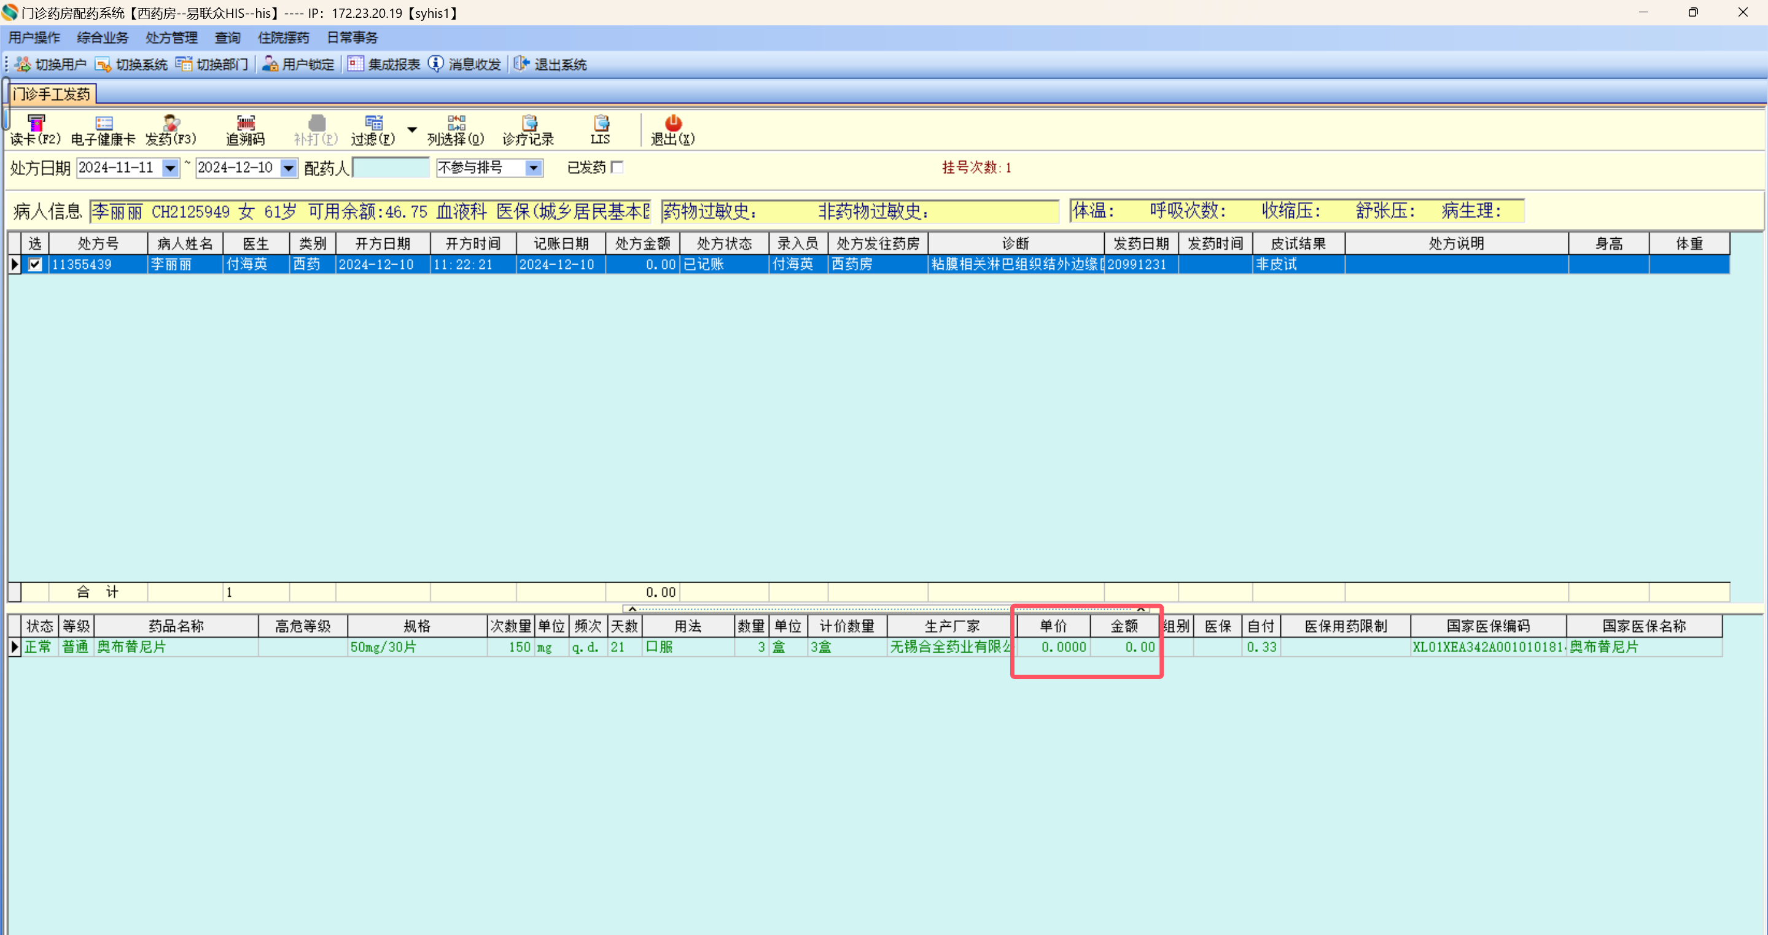Open the 追溯码 barcode trace tool
The height and width of the screenshot is (935, 1768).
tap(245, 129)
